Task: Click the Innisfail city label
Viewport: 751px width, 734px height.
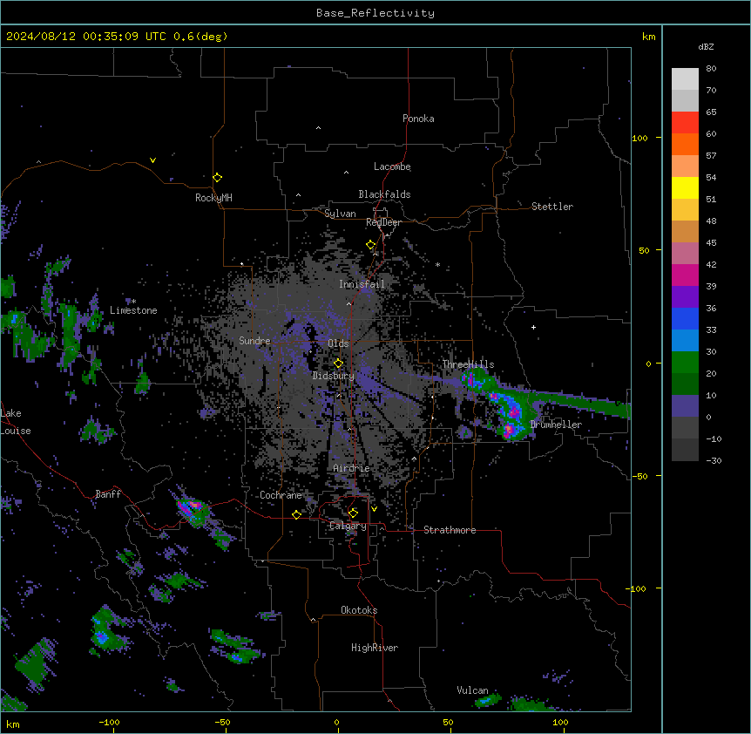Action: tap(362, 284)
